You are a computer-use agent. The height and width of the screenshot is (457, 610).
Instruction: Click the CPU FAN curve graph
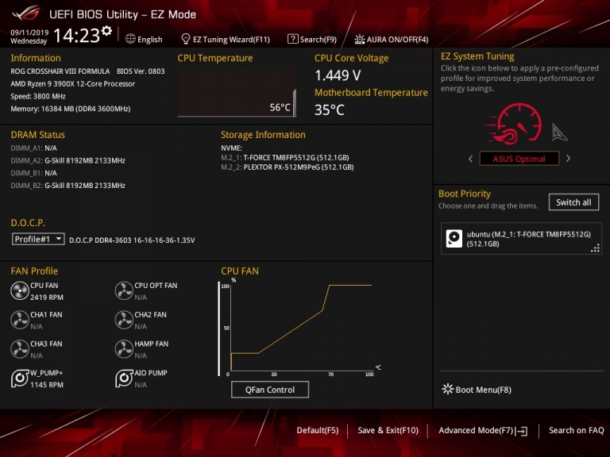coord(300,327)
